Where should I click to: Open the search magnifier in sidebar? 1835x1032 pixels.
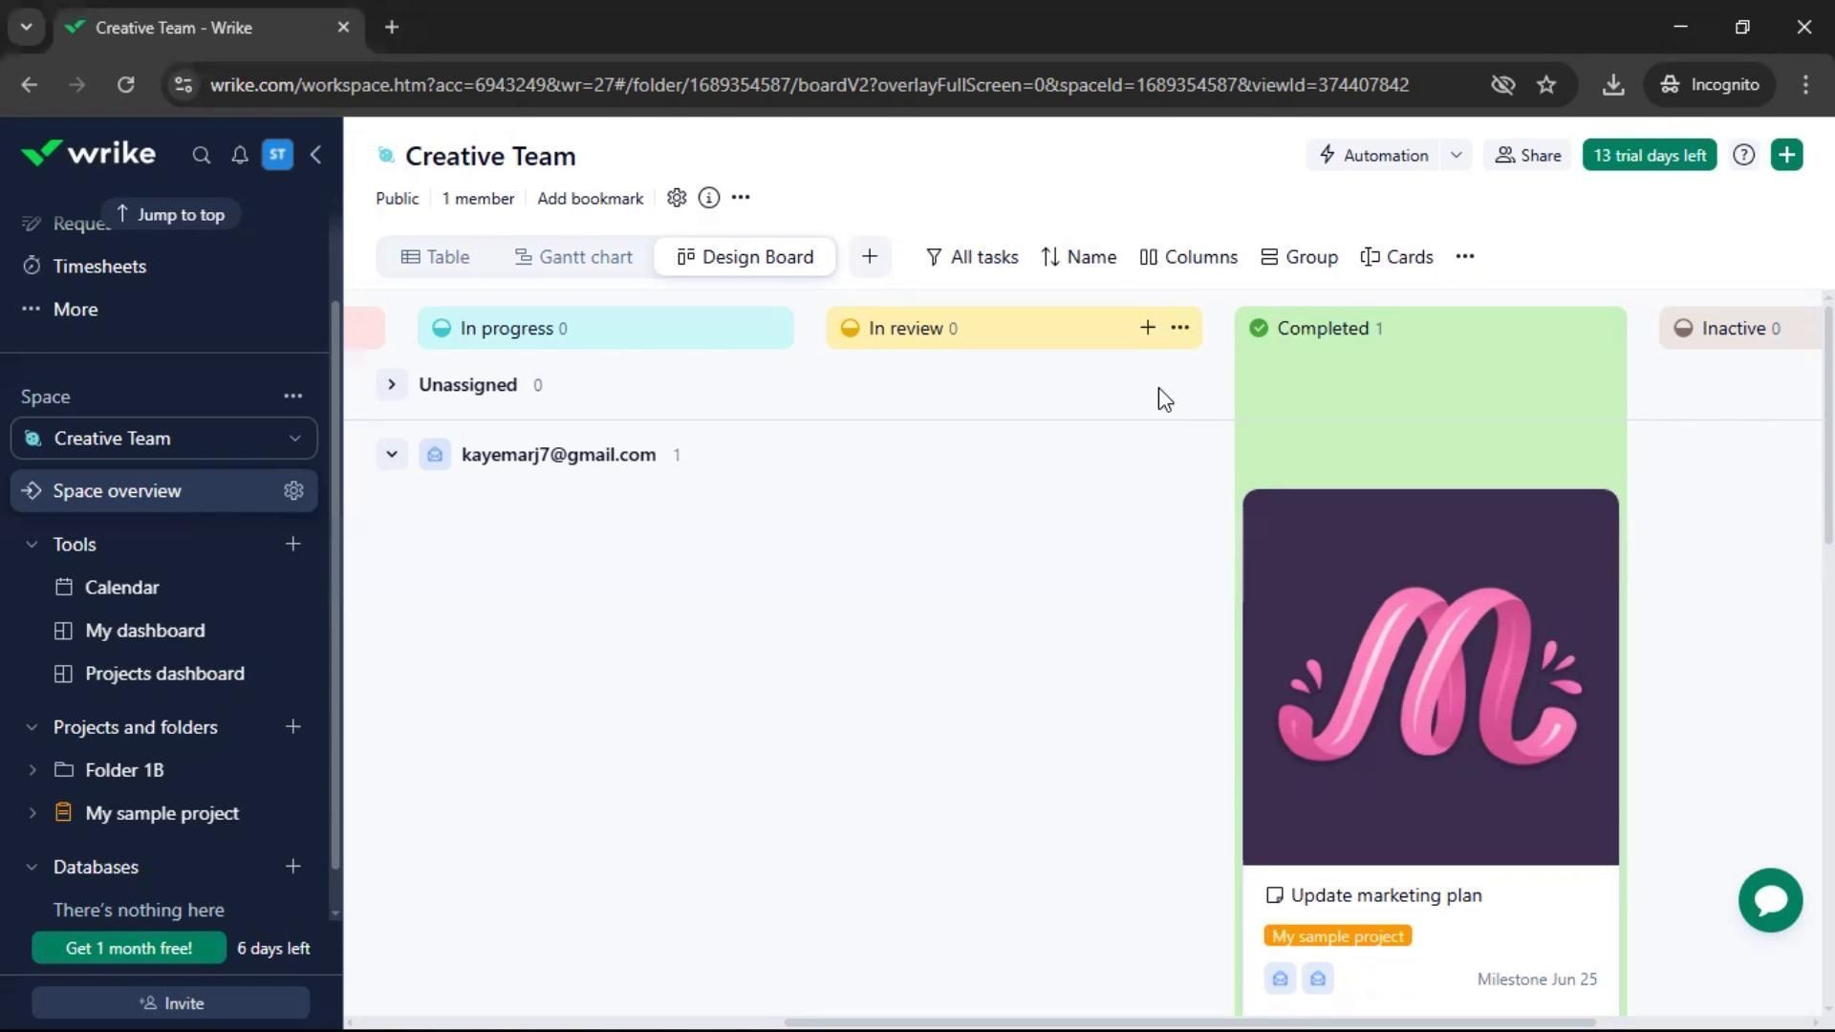point(201,155)
